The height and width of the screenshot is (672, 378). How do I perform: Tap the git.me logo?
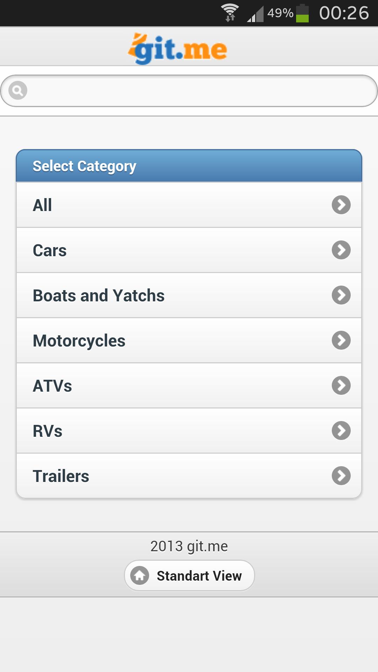pyautogui.click(x=177, y=49)
